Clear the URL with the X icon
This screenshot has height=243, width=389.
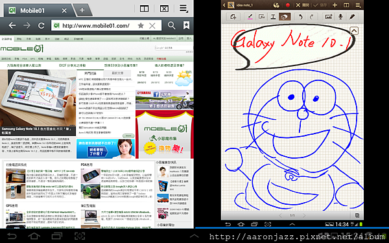[152, 25]
